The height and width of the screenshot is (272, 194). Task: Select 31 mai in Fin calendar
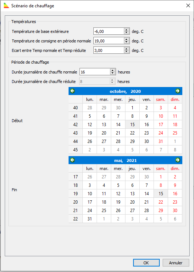pyautogui.click(x=90, y=219)
